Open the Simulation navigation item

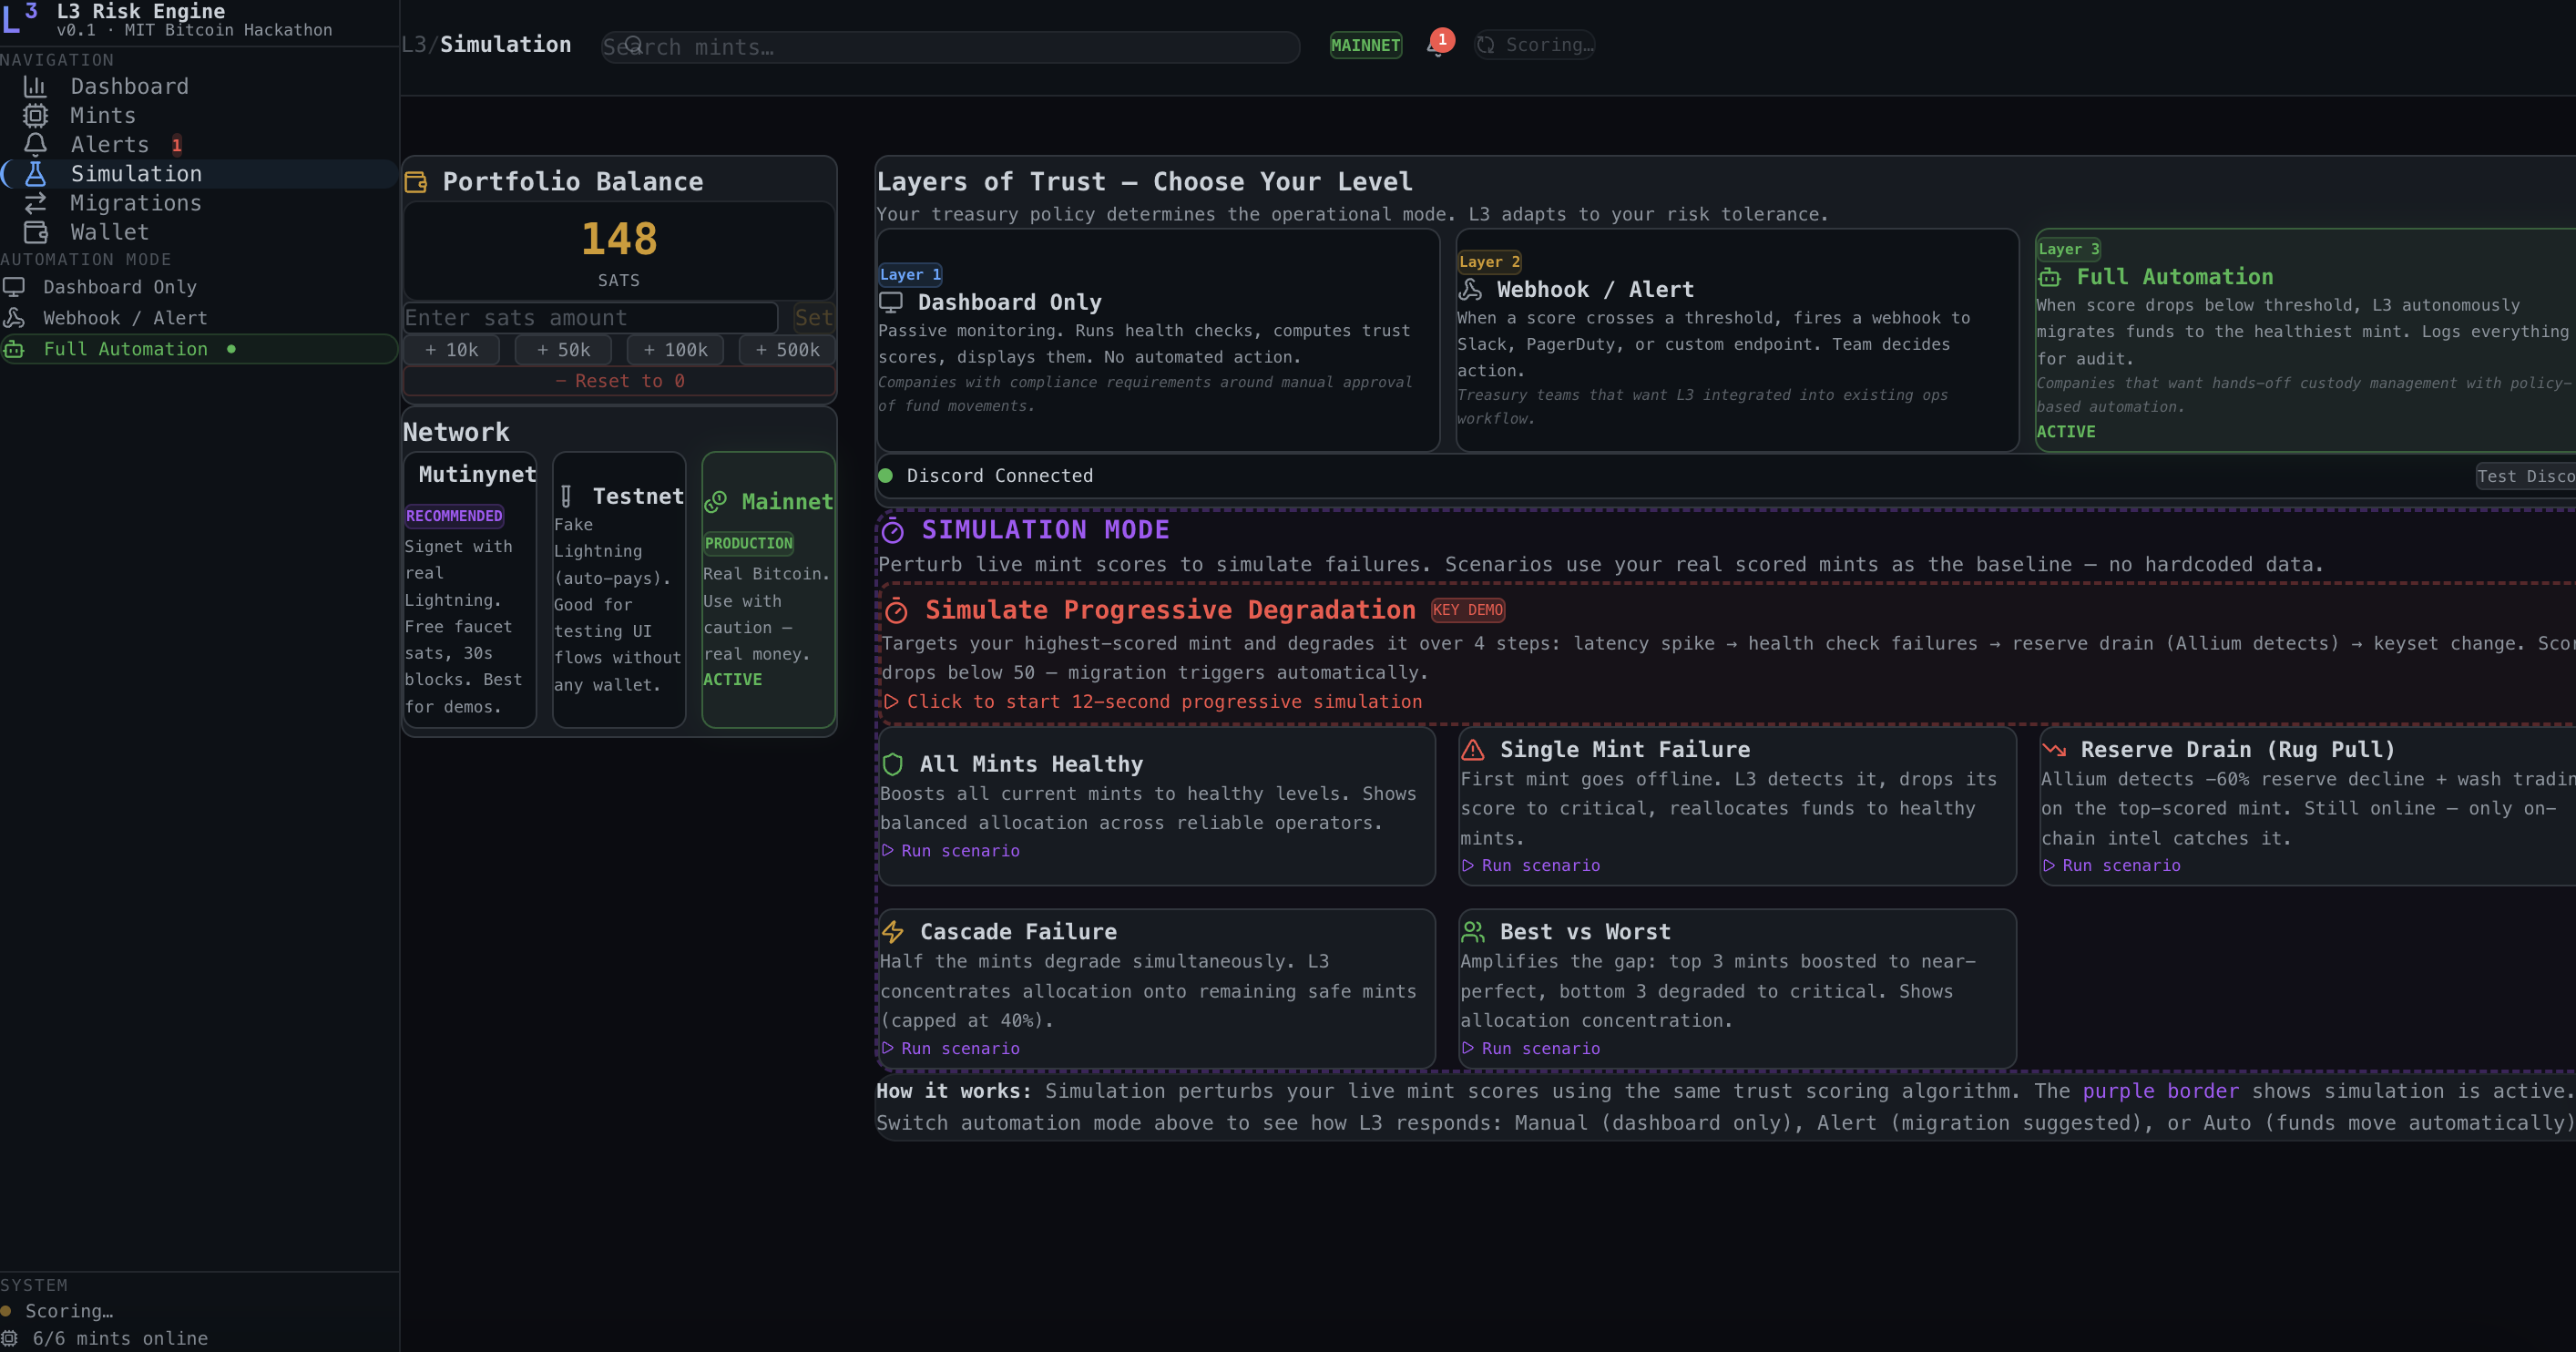point(136,174)
